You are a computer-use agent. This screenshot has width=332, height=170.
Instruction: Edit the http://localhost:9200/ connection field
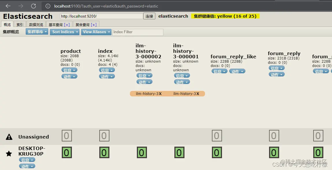102,16
